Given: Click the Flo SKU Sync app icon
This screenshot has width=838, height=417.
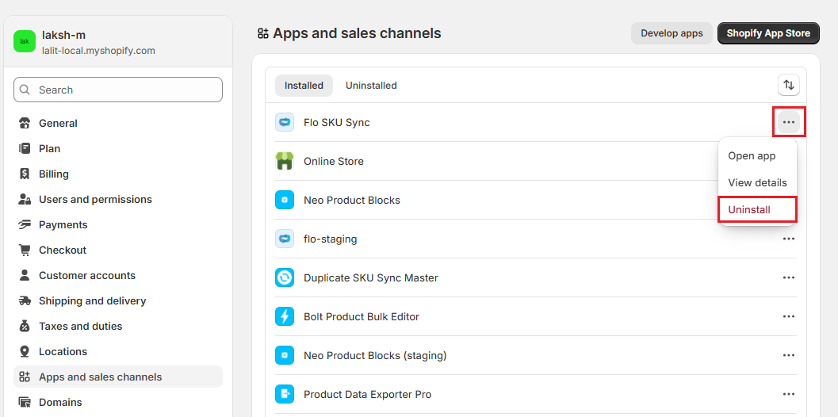Looking at the screenshot, I should click(285, 122).
